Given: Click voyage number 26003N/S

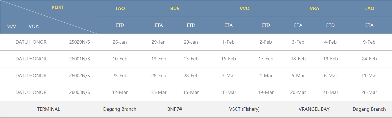Looking at the screenshot, I should click(80, 93).
